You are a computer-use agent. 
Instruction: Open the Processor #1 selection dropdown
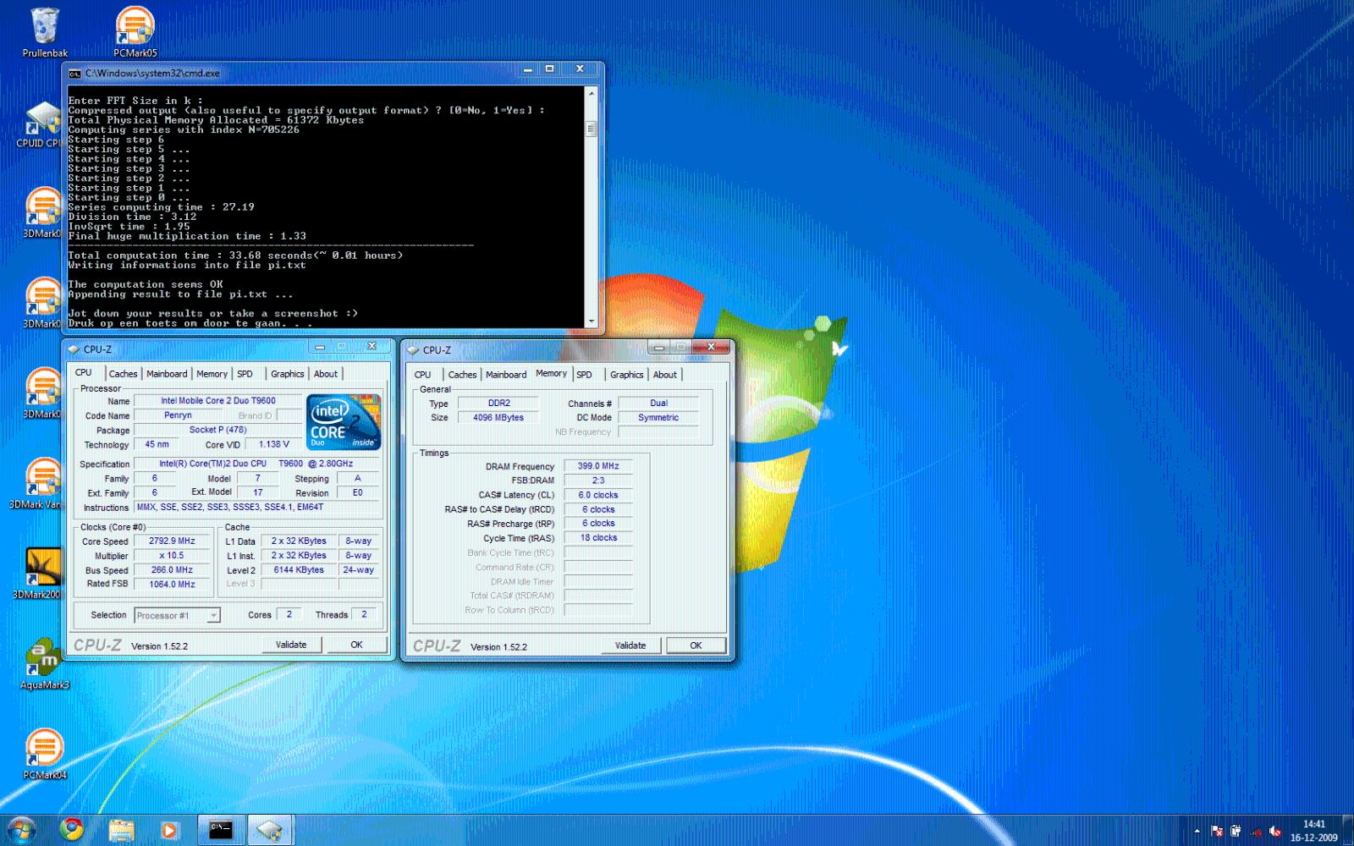[177, 615]
